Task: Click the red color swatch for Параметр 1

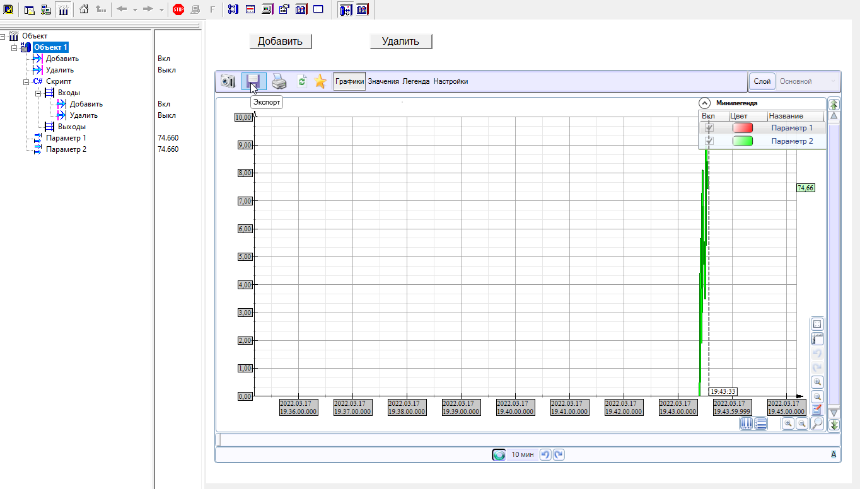Action: (743, 128)
